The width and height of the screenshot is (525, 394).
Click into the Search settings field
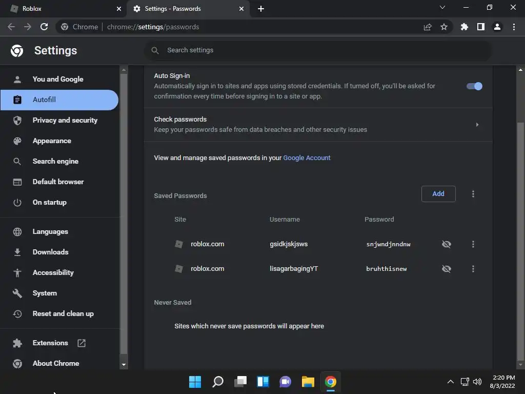point(318,50)
